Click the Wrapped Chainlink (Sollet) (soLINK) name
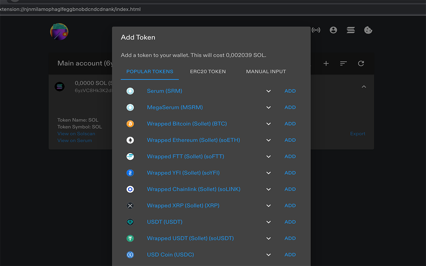 (194, 189)
